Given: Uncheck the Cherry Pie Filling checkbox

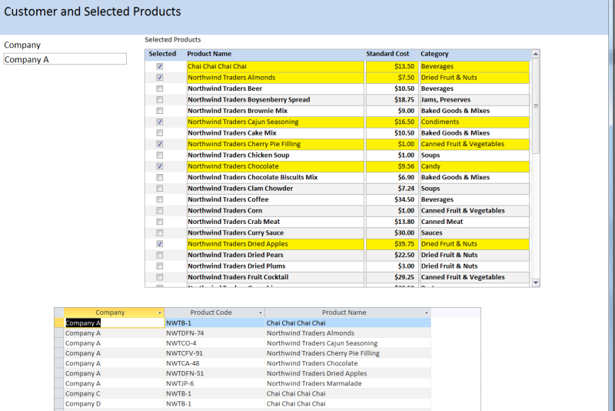Looking at the screenshot, I should tap(160, 144).
